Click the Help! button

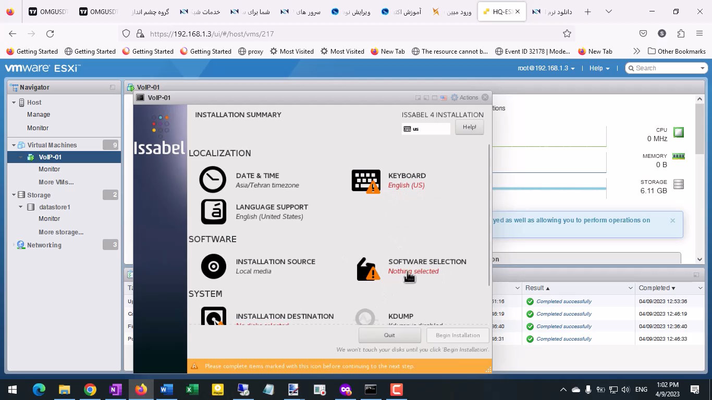(x=469, y=127)
